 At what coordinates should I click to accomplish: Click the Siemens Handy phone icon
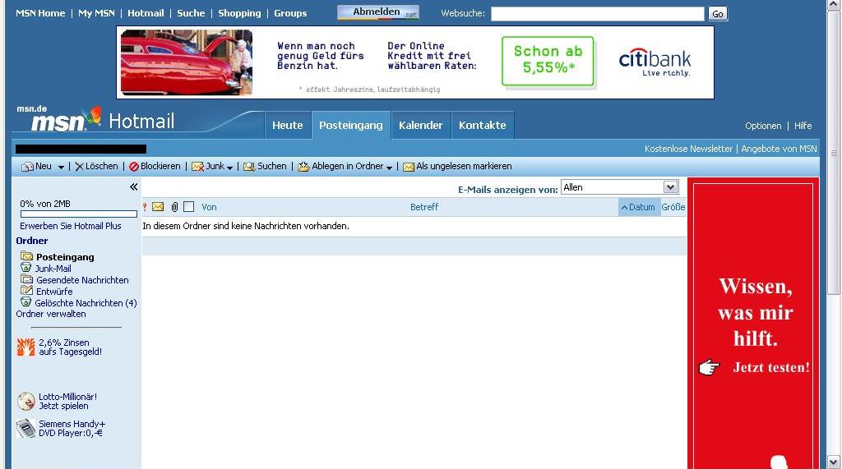(25, 428)
